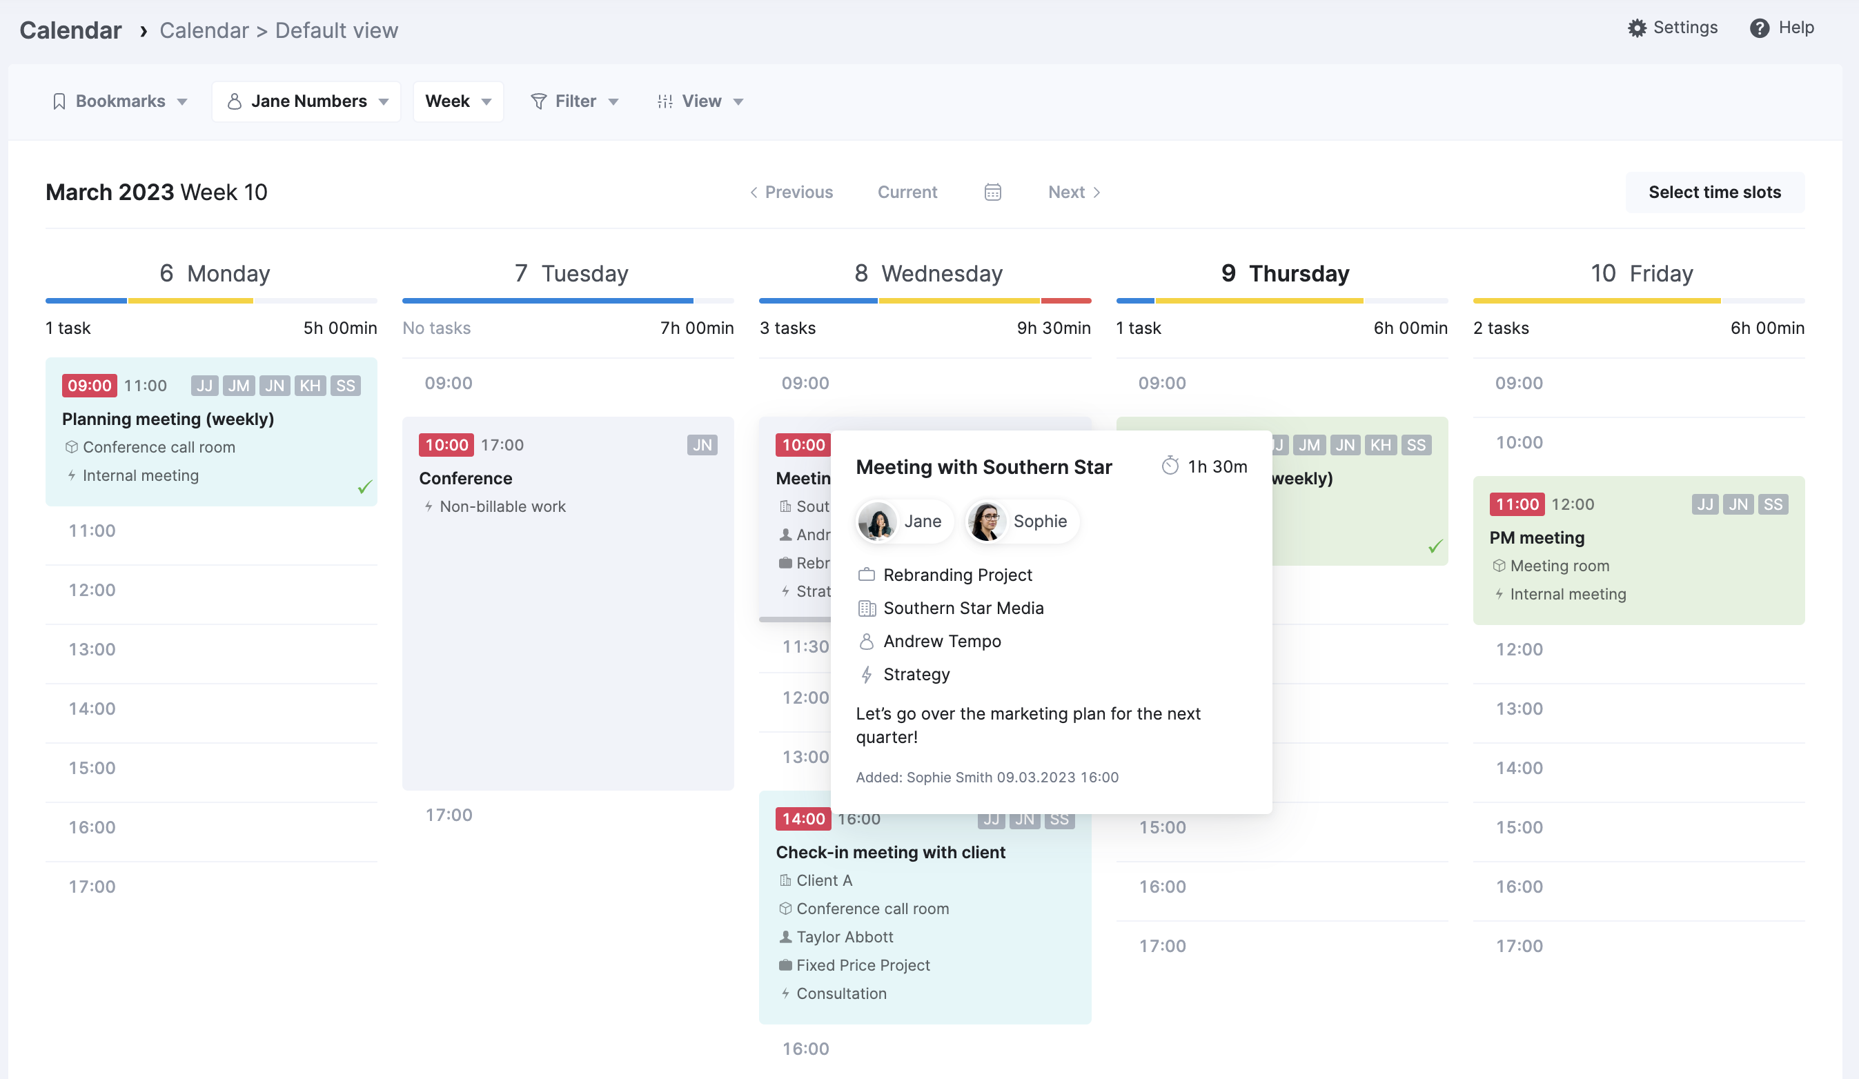
Task: Open the Jane Numbers user selector dropdown
Action: [383, 101]
